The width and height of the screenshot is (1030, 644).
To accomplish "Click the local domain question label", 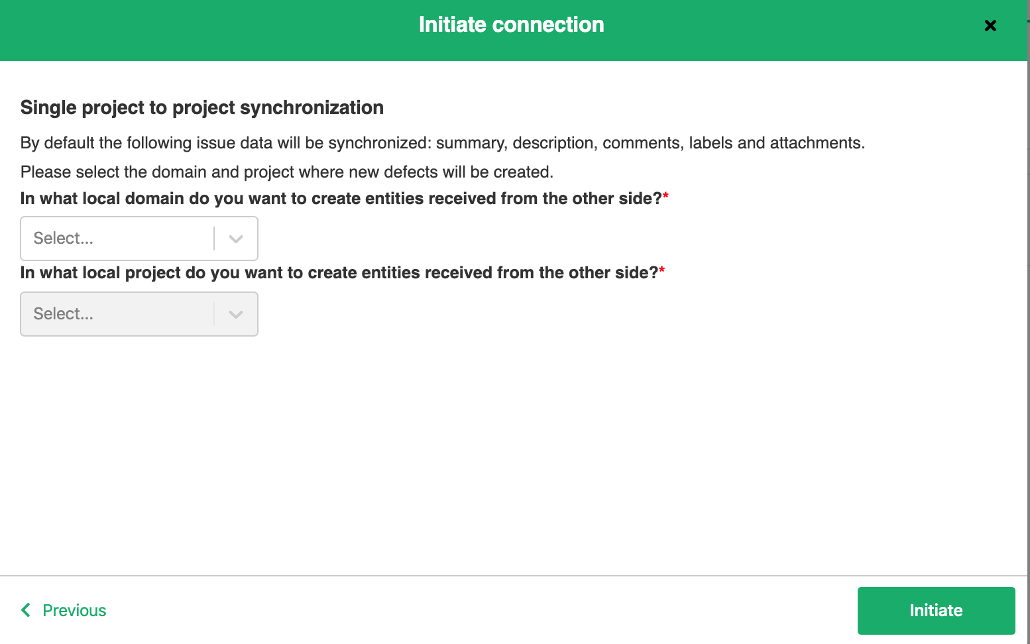I will tap(341, 199).
